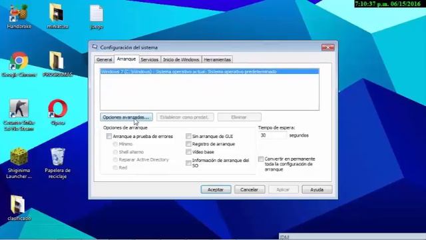Click the Configuración del sistema title icon
This screenshot has width=426, height=240.
[x=95, y=47]
